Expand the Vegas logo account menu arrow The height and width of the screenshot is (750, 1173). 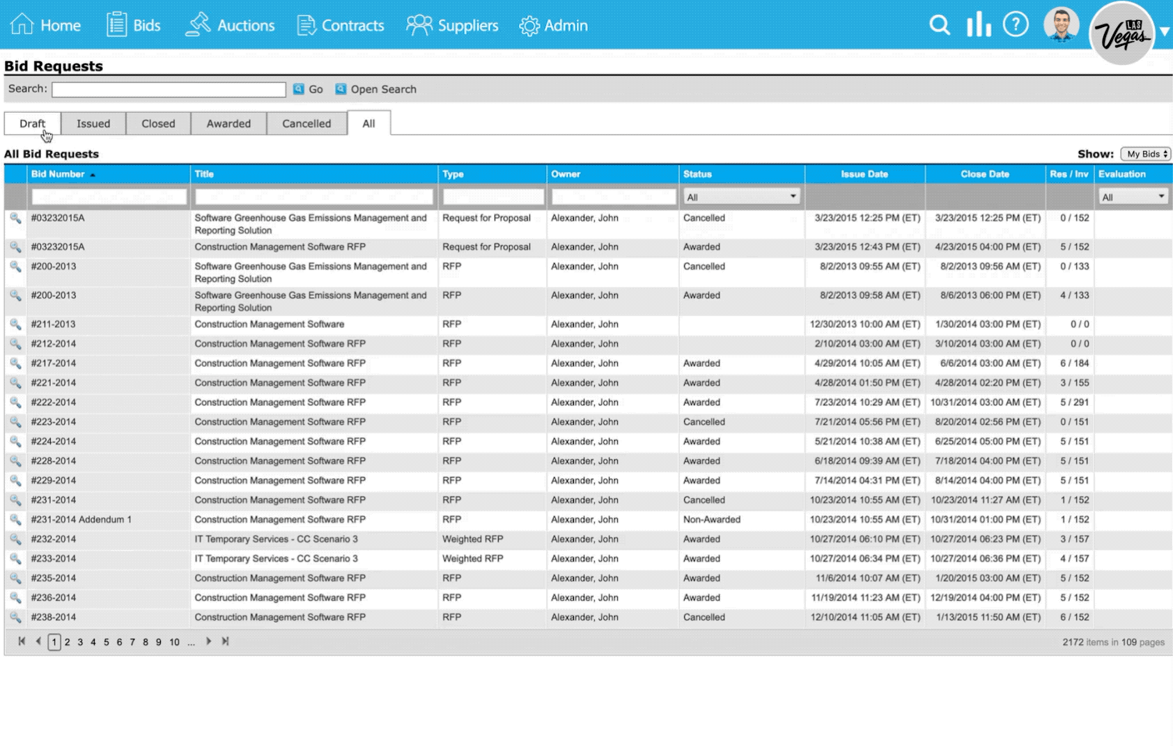pyautogui.click(x=1164, y=31)
